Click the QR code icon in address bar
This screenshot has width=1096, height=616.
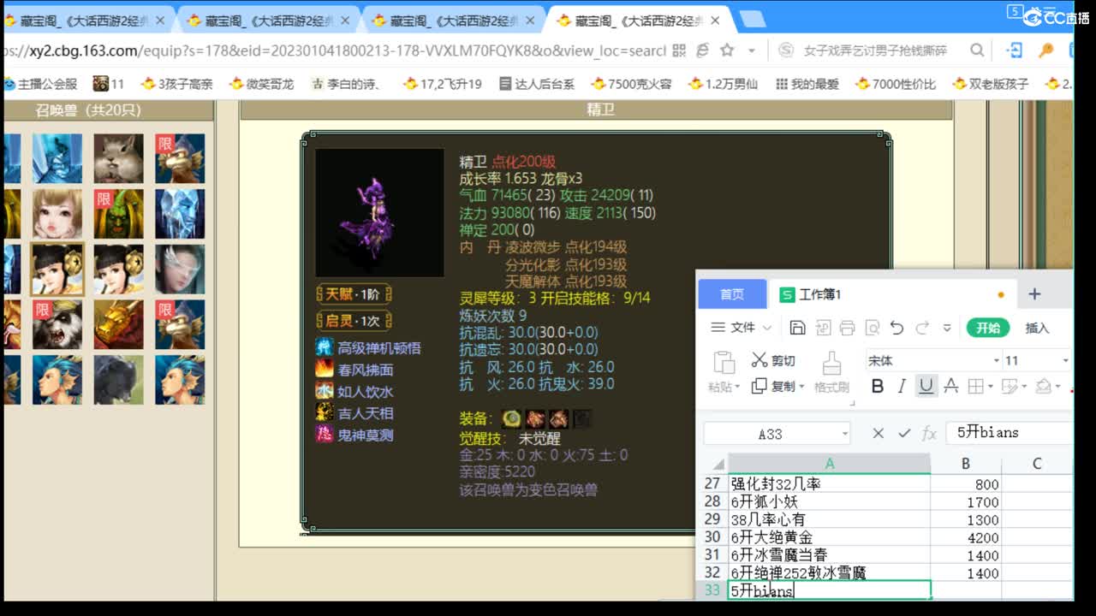pyautogui.click(x=679, y=50)
